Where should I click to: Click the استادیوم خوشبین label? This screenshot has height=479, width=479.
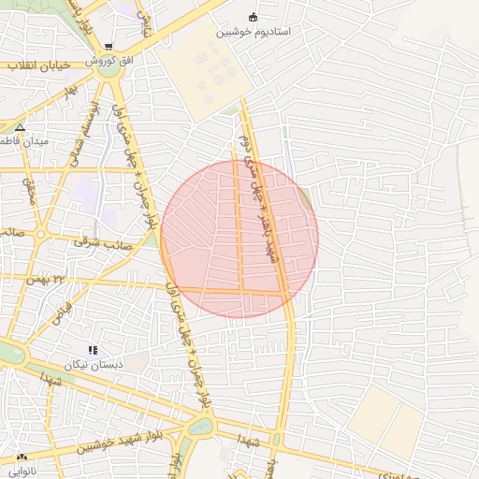click(254, 32)
